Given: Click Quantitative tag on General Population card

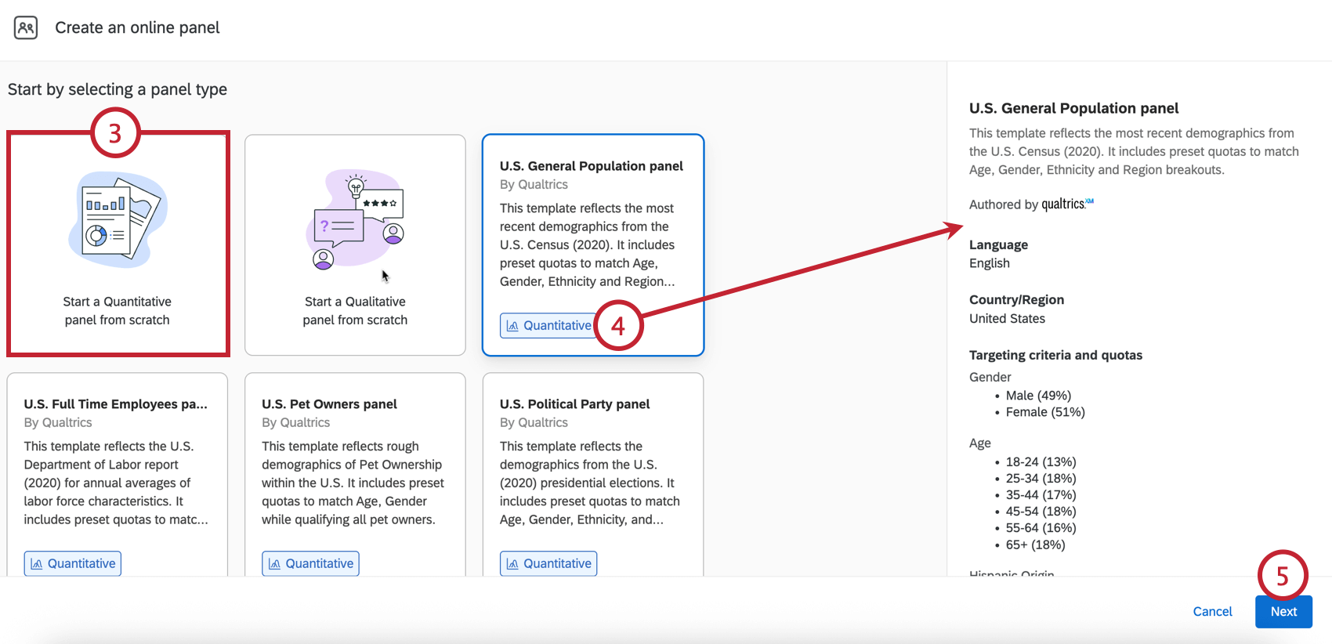Looking at the screenshot, I should [x=548, y=326].
